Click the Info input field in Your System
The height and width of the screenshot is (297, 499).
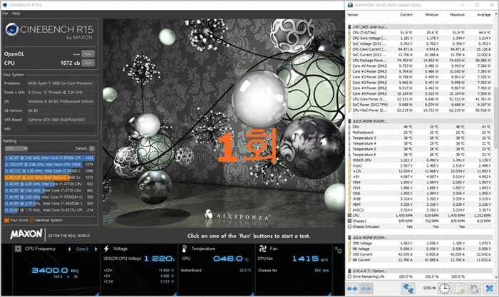(x=61, y=129)
